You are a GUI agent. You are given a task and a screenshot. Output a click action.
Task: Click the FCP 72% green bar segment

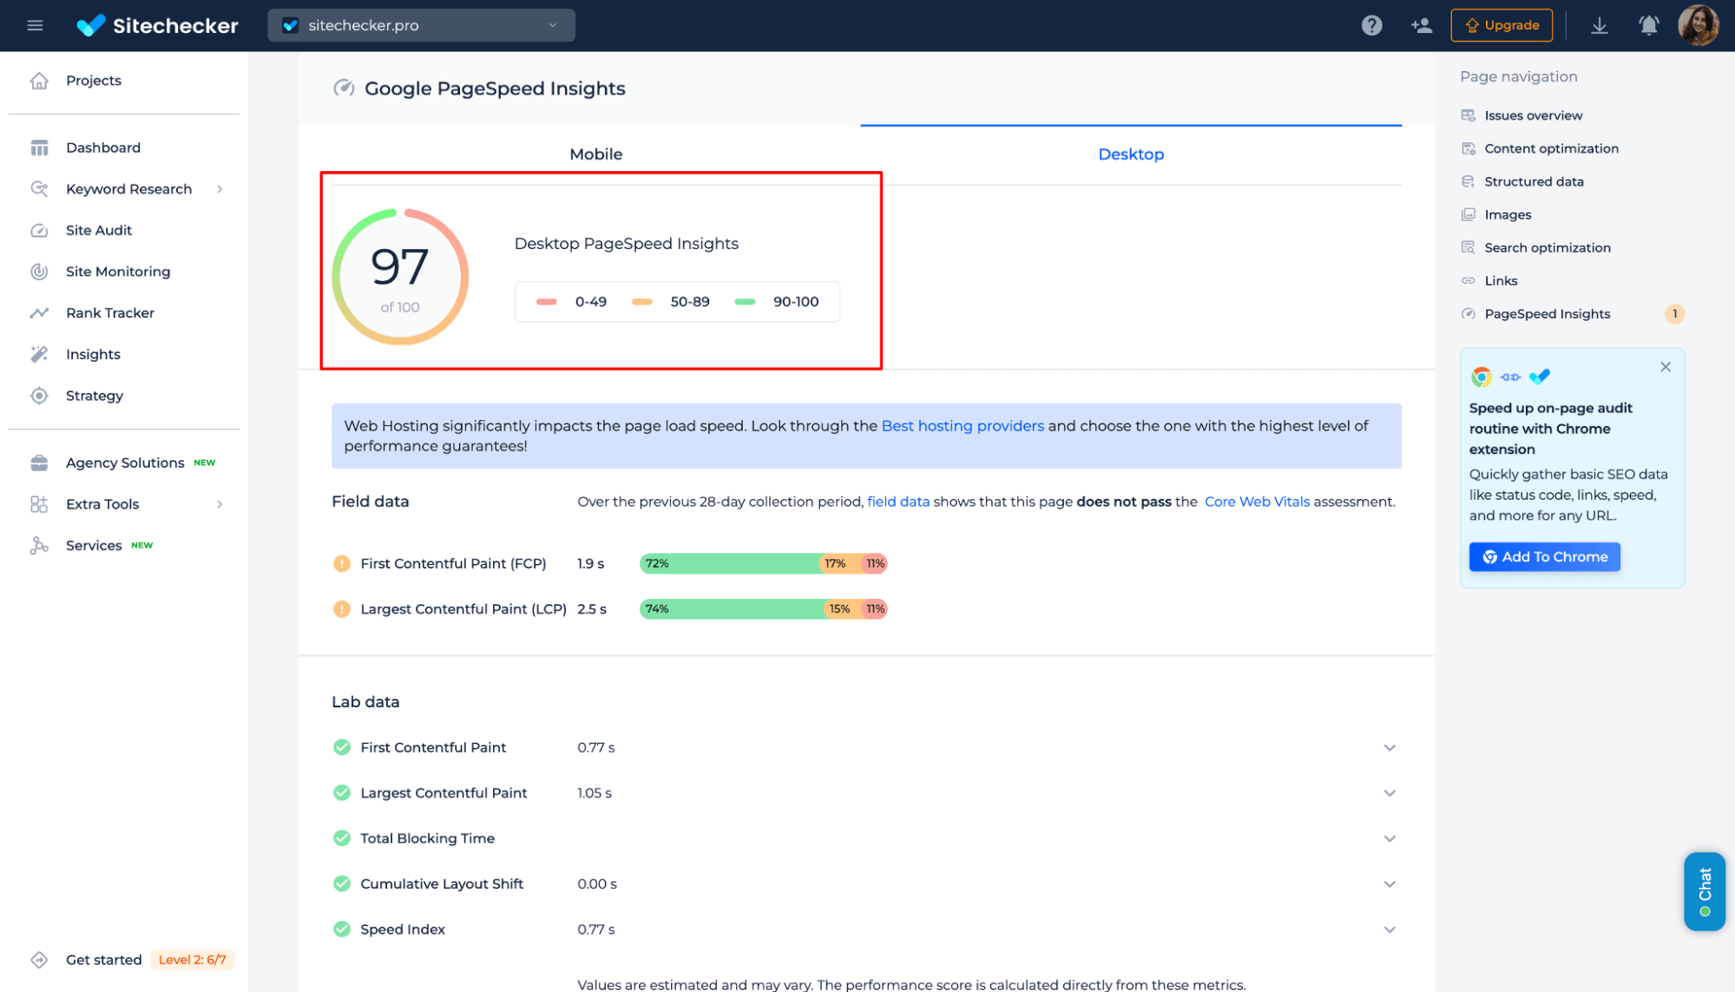point(729,564)
